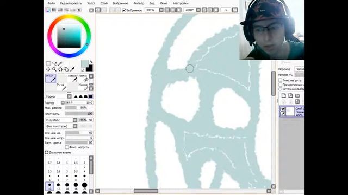
Task: Click the layer thumbnail preview
Action: tap(290, 111)
